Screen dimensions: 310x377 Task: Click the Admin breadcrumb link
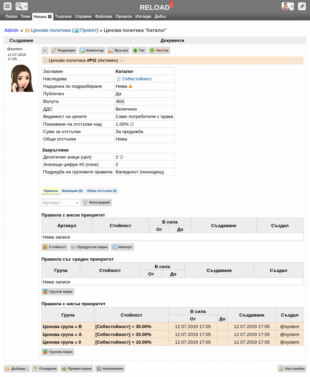point(11,30)
